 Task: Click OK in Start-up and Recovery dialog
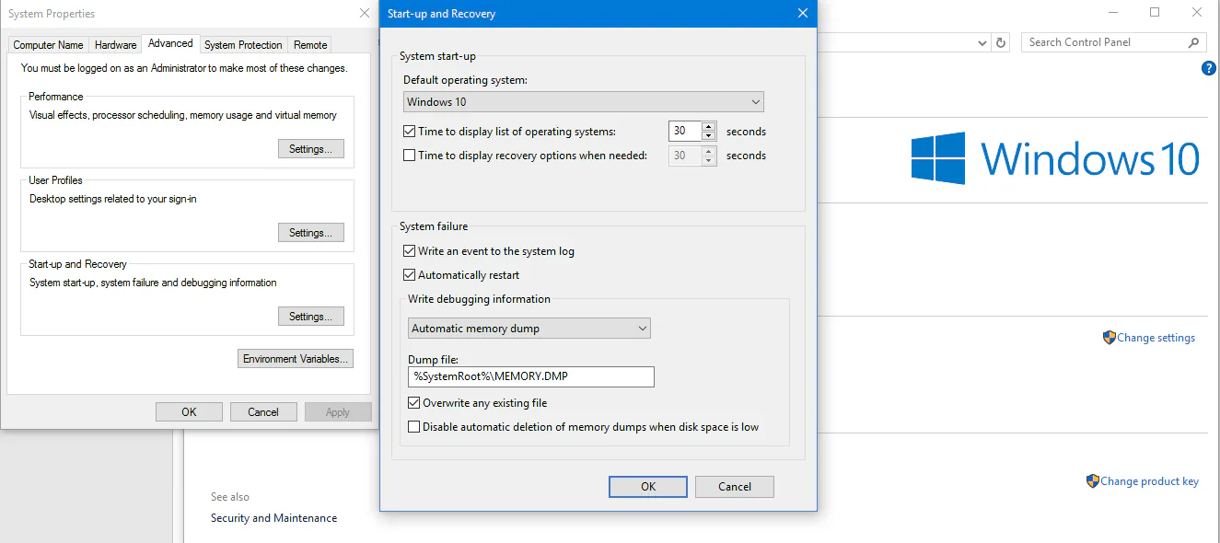pos(648,487)
